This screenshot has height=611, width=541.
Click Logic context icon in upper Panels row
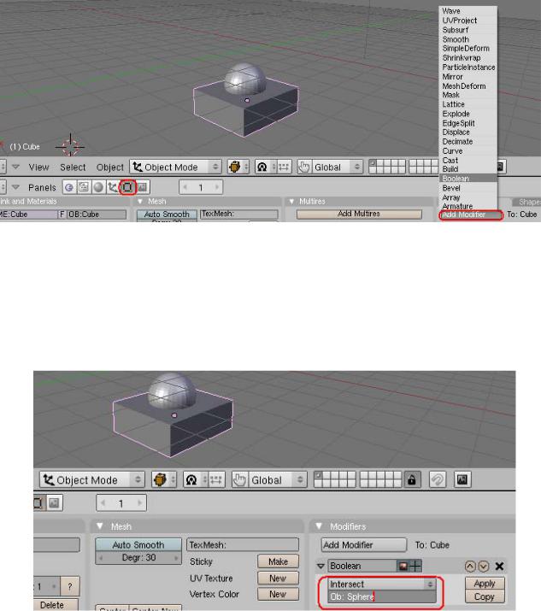(69, 187)
